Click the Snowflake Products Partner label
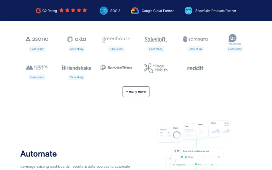Image resolution: width=272 pixels, height=170 pixels. pos(216,11)
